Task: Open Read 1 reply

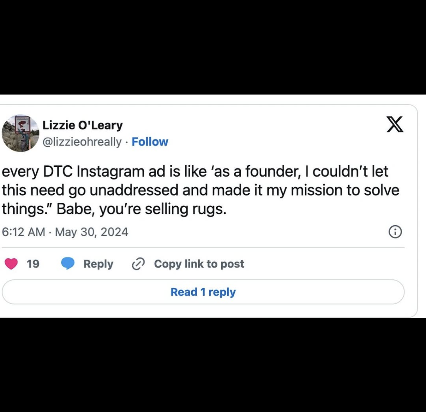Action: (203, 292)
